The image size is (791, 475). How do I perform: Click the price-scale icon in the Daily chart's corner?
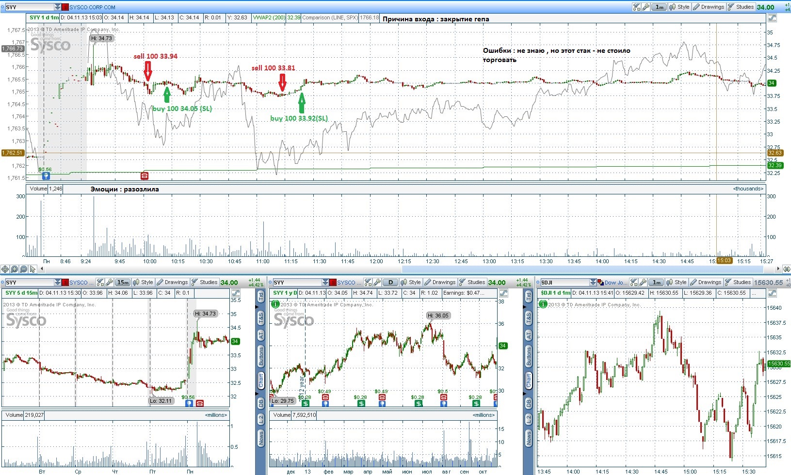pos(504,293)
